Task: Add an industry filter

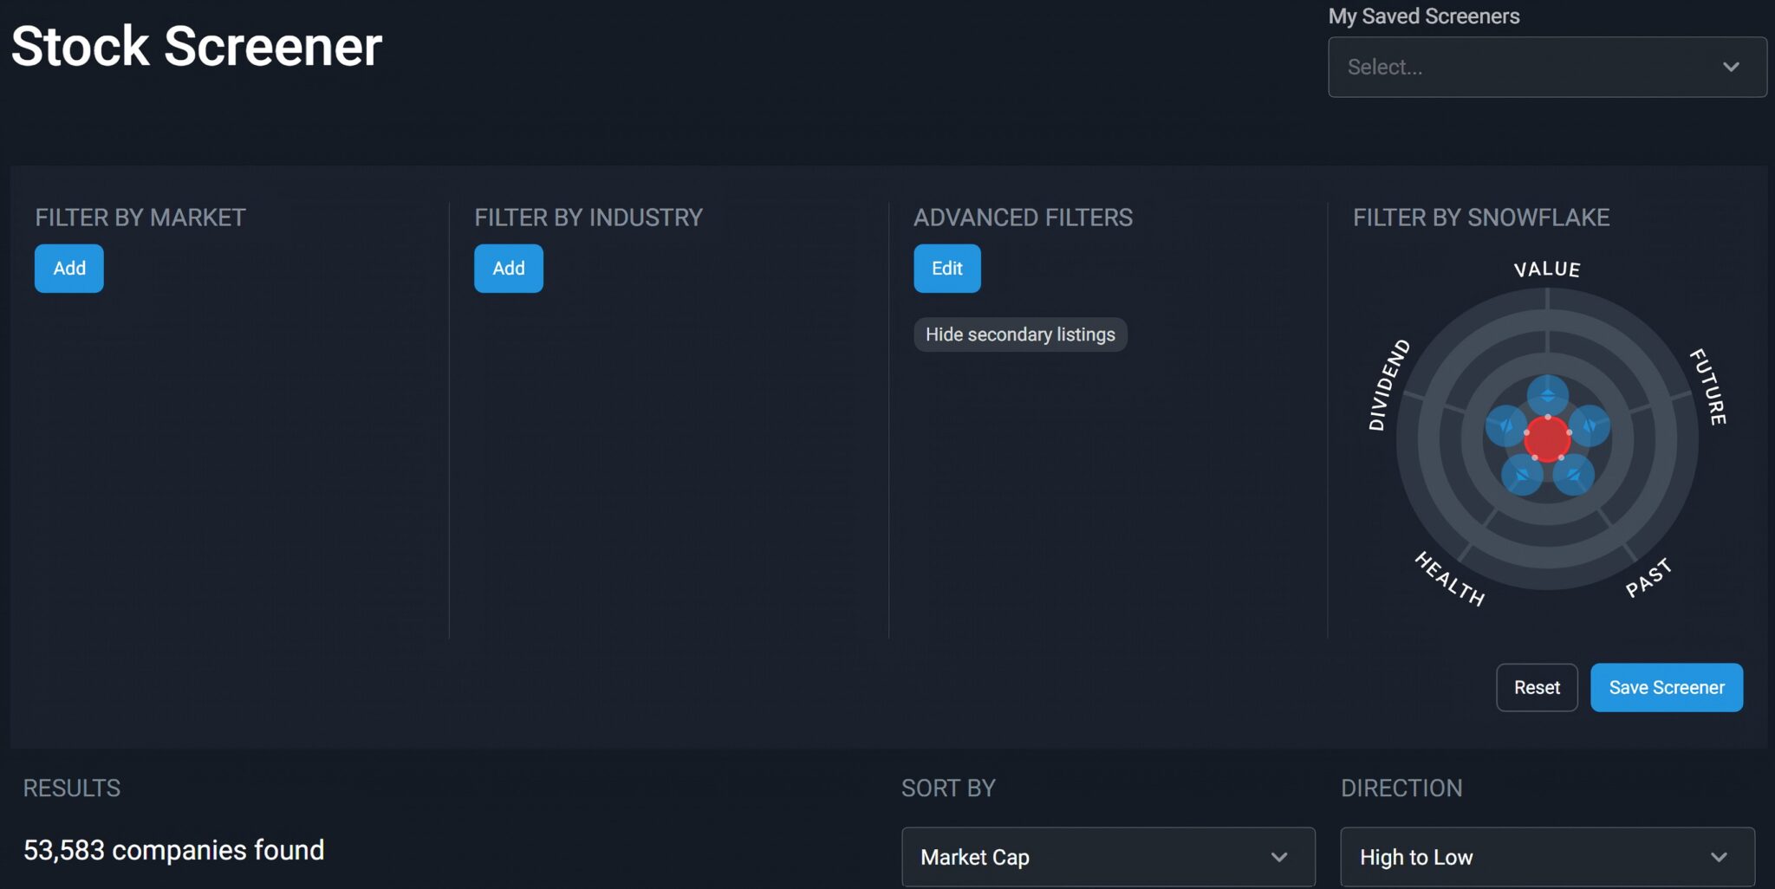Action: 509,269
